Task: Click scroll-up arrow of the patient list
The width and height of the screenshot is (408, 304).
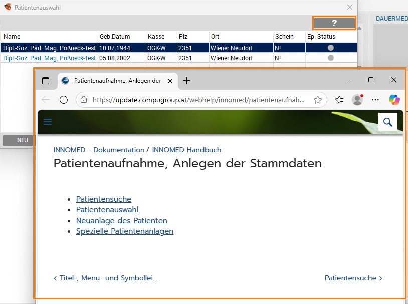Action: [x=359, y=28]
